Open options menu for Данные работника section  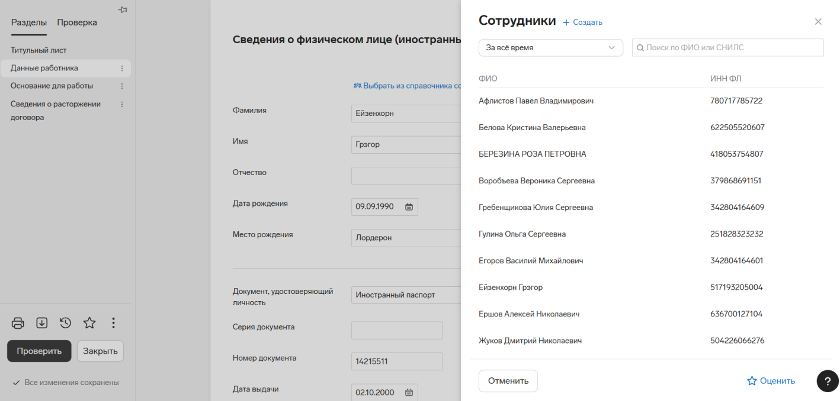[122, 69]
